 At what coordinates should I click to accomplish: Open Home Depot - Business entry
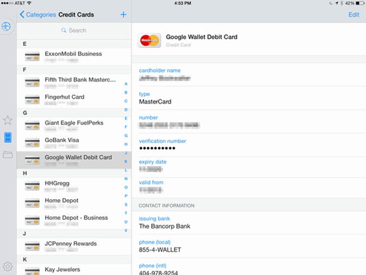[74, 221]
